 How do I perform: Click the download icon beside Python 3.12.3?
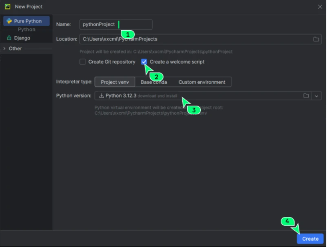[x=101, y=95]
